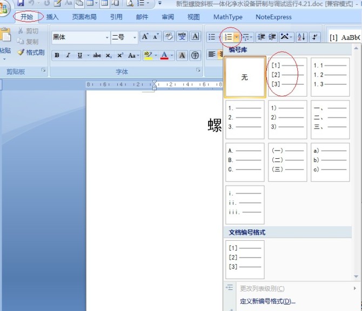362x311 pixels.
Task: Click the Save icon in quick access toolbar
Action: pyautogui.click(x=21, y=3)
